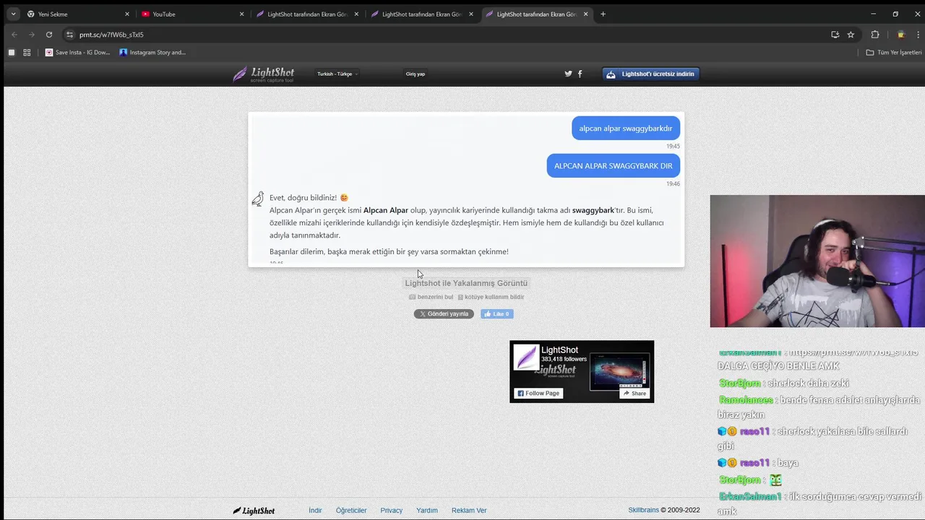Open the Öğreticiler footer link

(351, 510)
